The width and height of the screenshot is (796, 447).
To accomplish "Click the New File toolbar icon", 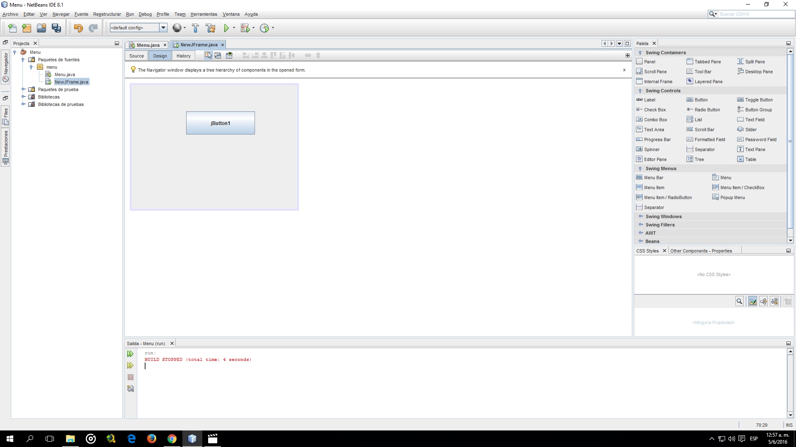I will coord(12,28).
